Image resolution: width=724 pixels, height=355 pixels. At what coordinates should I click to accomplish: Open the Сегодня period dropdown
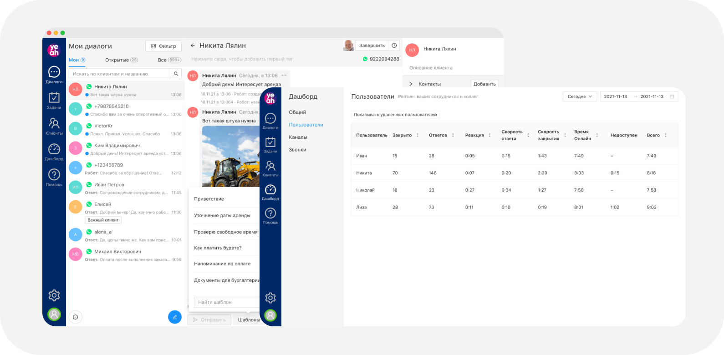(x=580, y=96)
